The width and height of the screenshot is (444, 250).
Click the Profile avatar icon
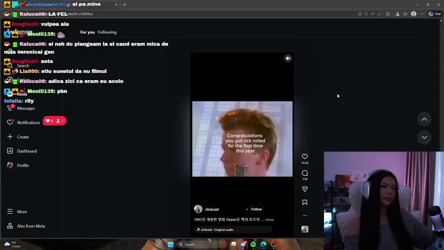click(10, 165)
